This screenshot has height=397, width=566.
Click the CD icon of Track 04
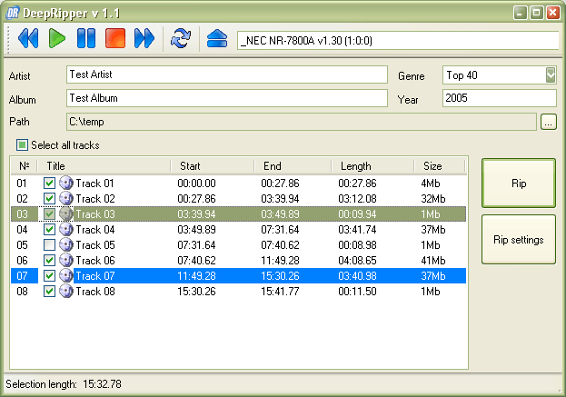(66, 230)
